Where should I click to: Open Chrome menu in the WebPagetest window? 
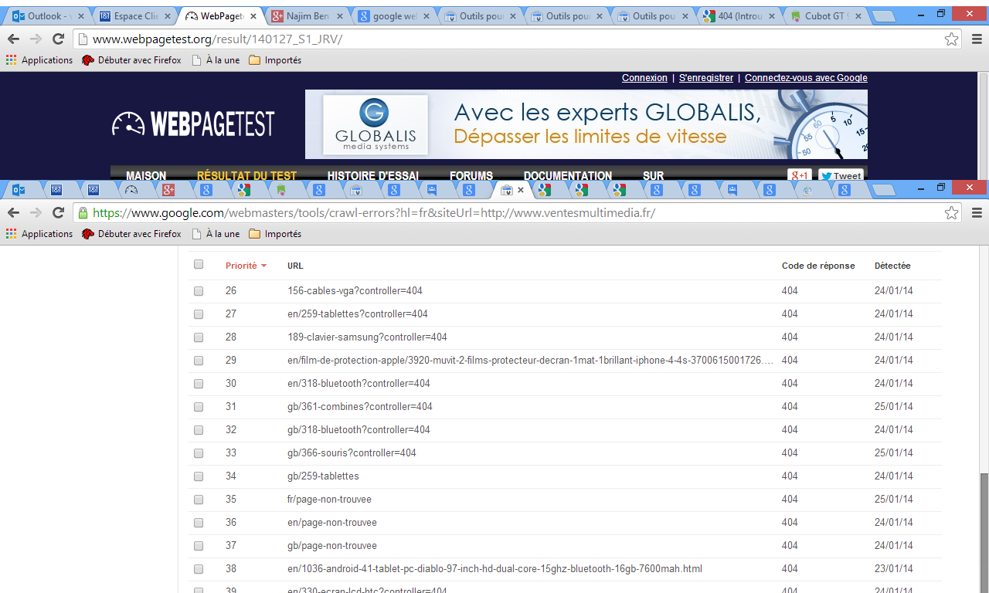coord(977,39)
